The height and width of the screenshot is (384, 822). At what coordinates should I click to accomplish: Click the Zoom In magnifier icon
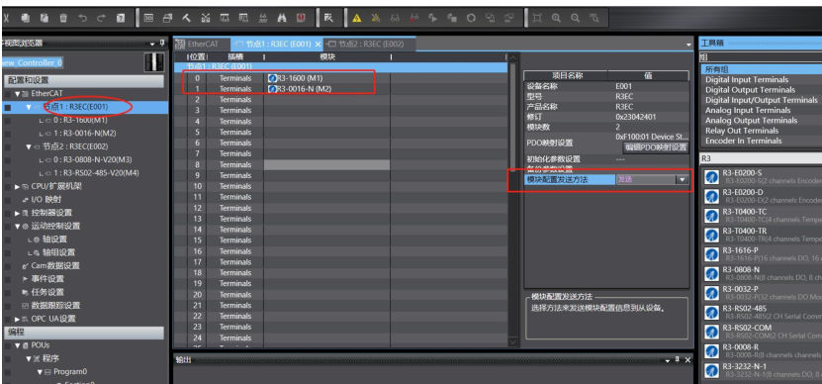pos(556,18)
